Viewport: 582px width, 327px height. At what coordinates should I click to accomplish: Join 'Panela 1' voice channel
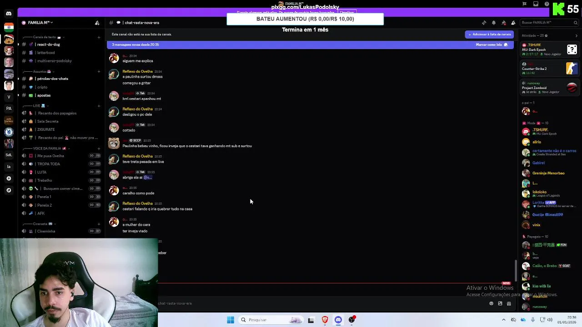point(61,197)
